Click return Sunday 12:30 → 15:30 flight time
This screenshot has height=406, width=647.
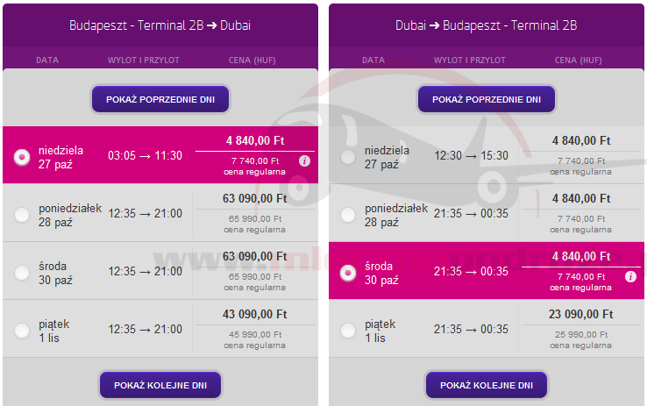pyautogui.click(x=471, y=156)
